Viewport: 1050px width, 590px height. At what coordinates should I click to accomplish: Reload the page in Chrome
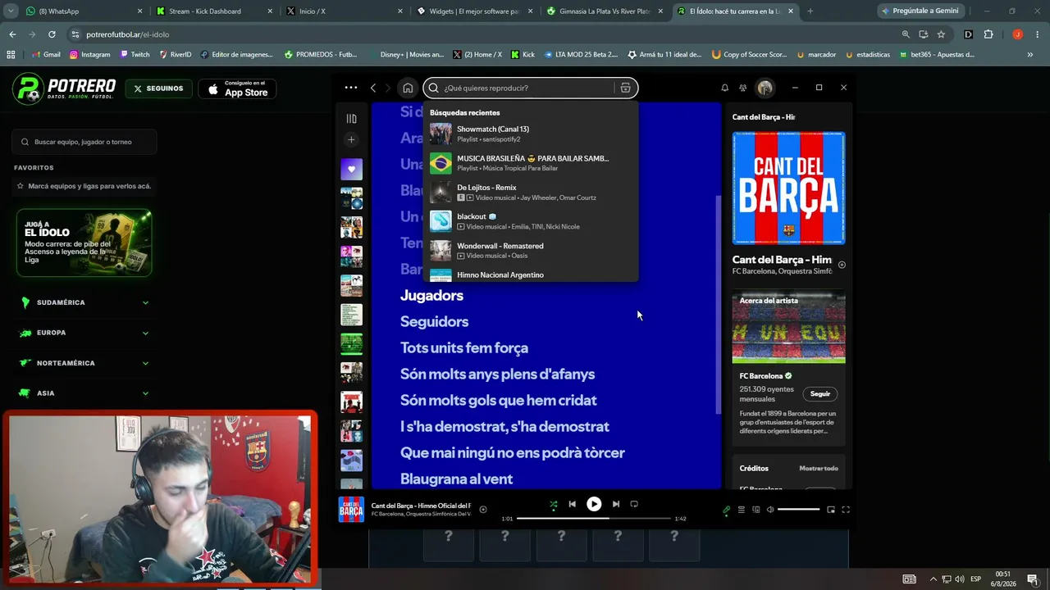[x=52, y=34]
